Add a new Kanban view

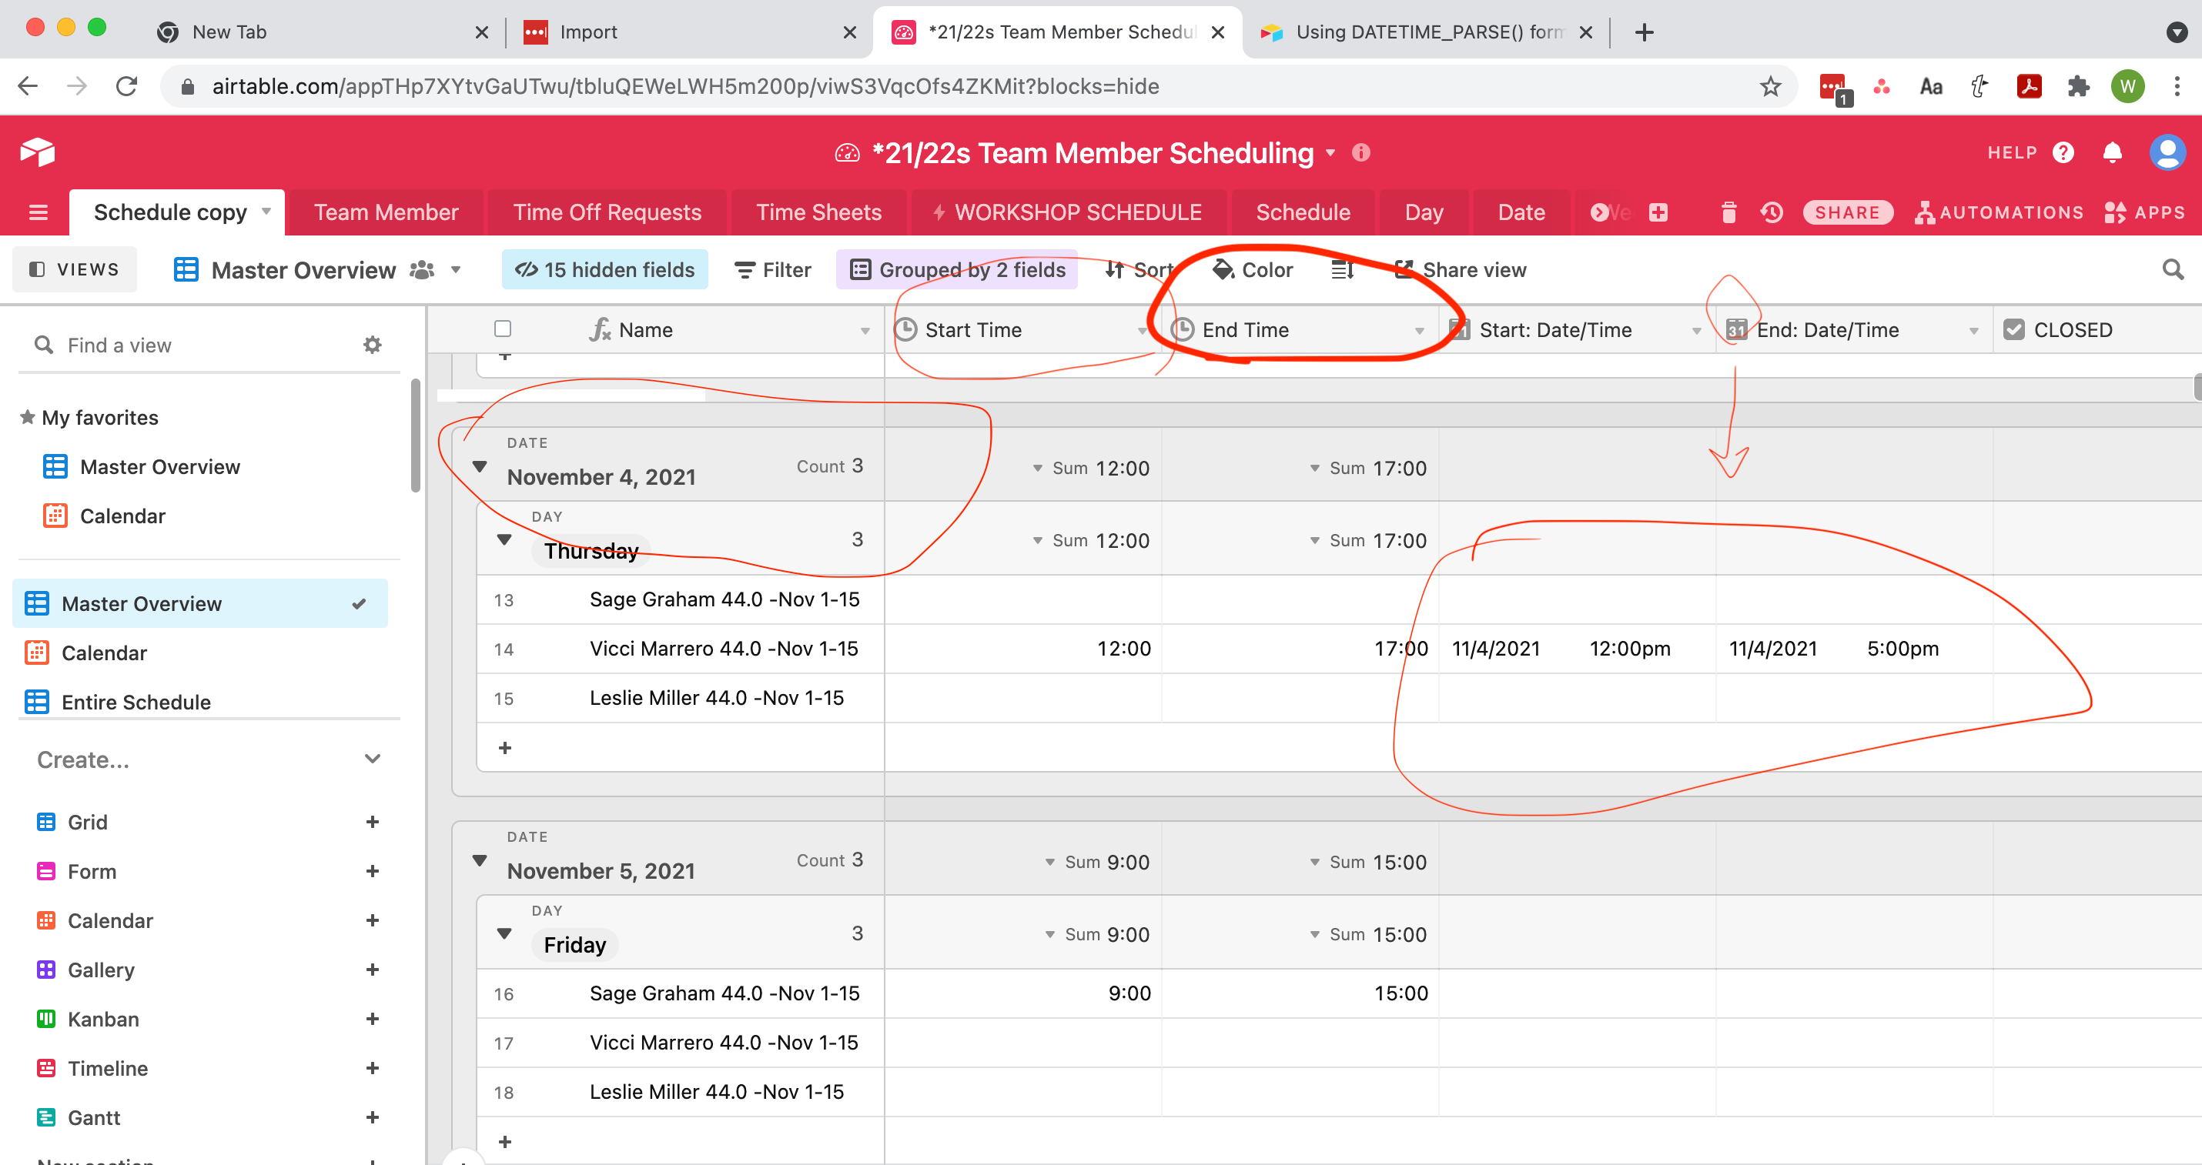(x=373, y=1019)
